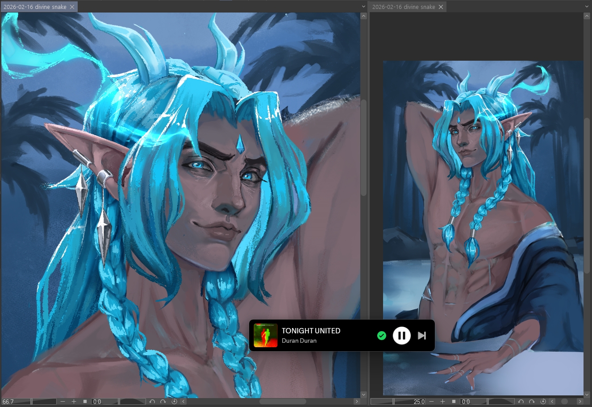The width and height of the screenshot is (592, 407).
Task: Pause the song Tonight United
Action: pyautogui.click(x=401, y=336)
